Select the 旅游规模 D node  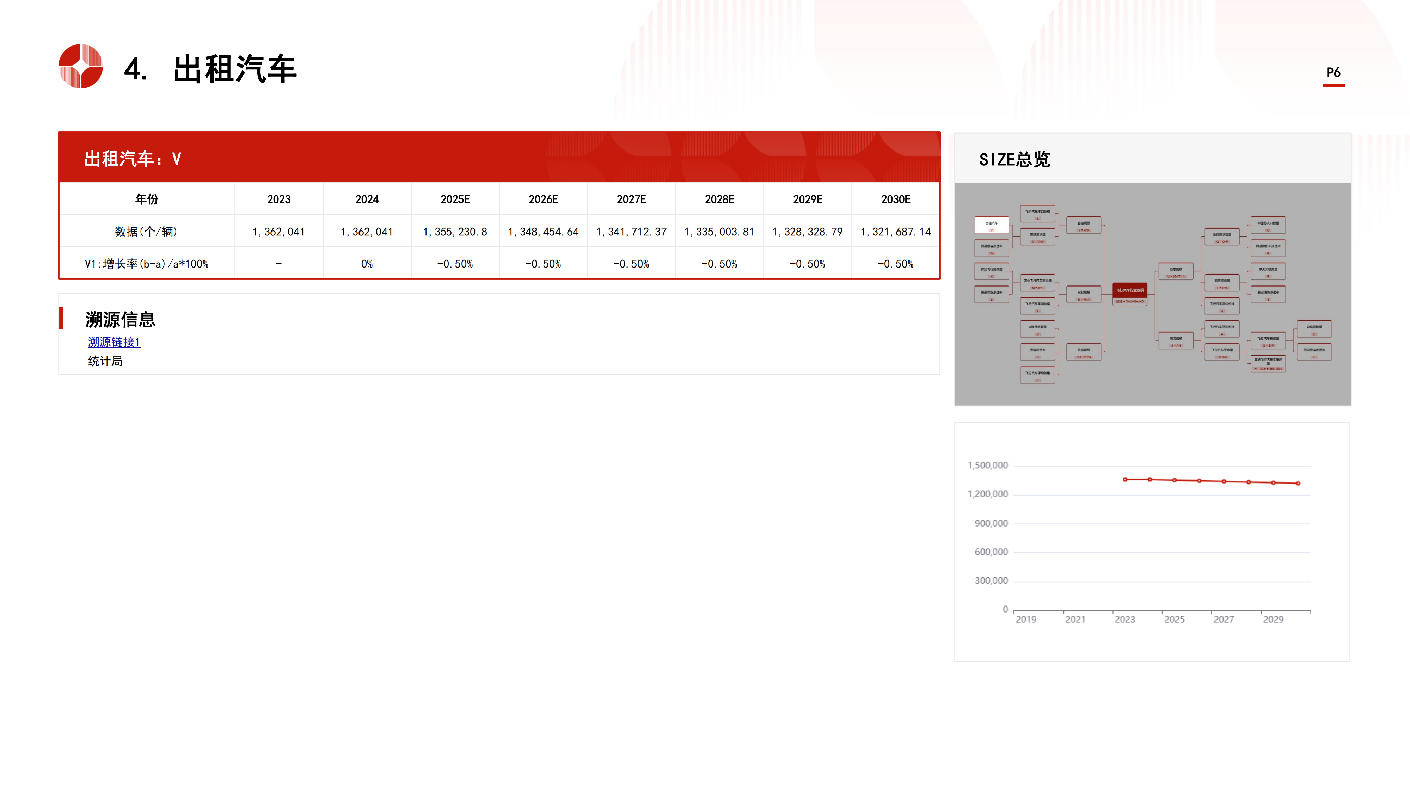pyautogui.click(x=1084, y=352)
